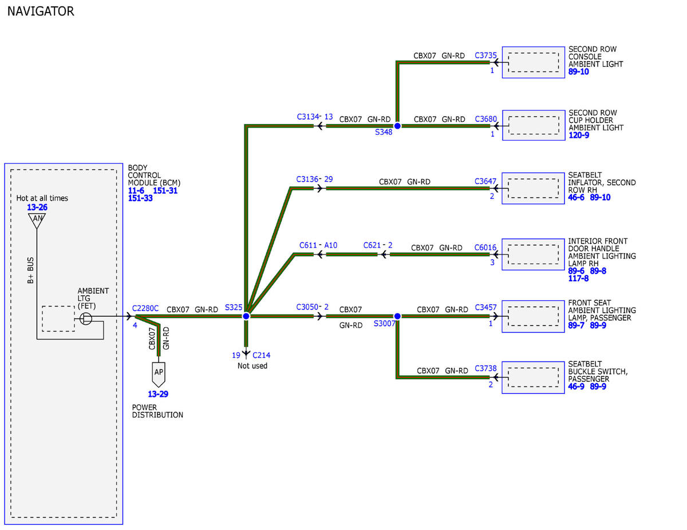Click the AP power distribution connector symbol
The height and width of the screenshot is (530, 687).
coord(159,374)
